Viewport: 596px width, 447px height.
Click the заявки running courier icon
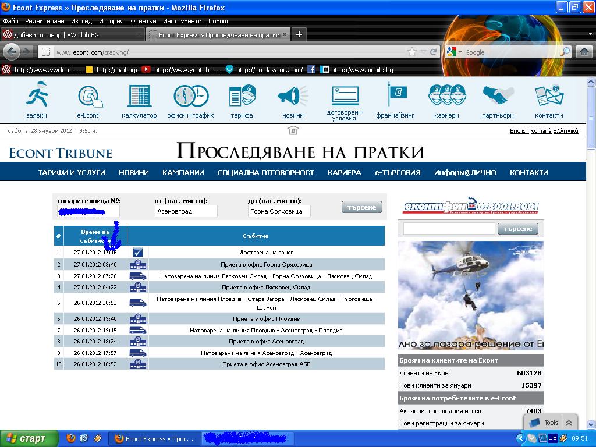(x=37, y=95)
